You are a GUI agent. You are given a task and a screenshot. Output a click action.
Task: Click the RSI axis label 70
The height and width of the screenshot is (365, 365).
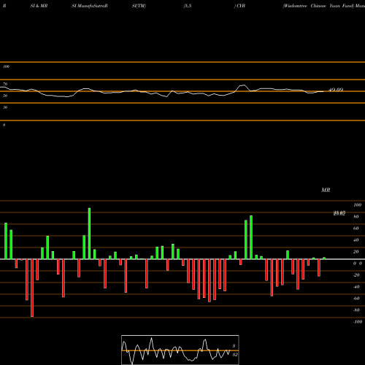(x=5, y=84)
